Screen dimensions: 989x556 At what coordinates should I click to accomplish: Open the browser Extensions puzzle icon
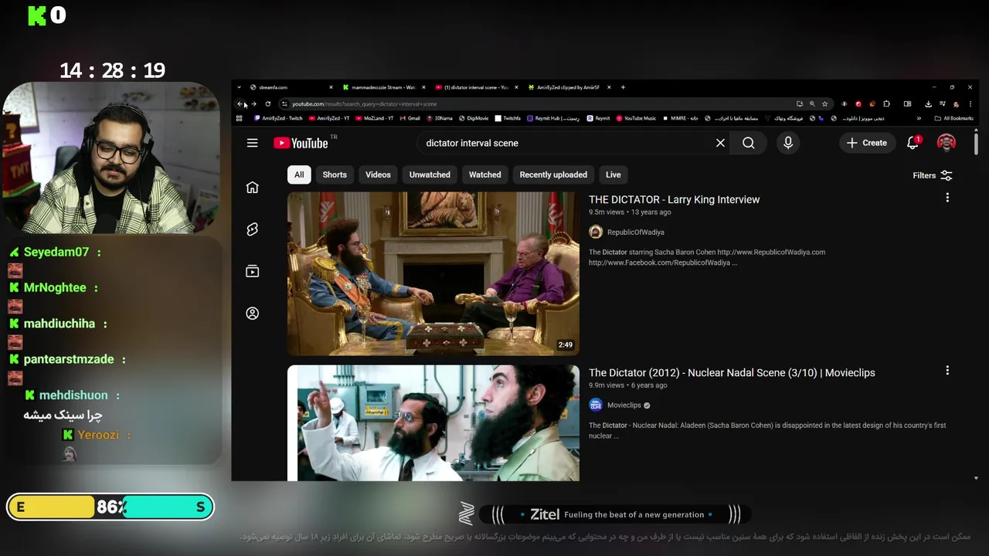coord(886,103)
